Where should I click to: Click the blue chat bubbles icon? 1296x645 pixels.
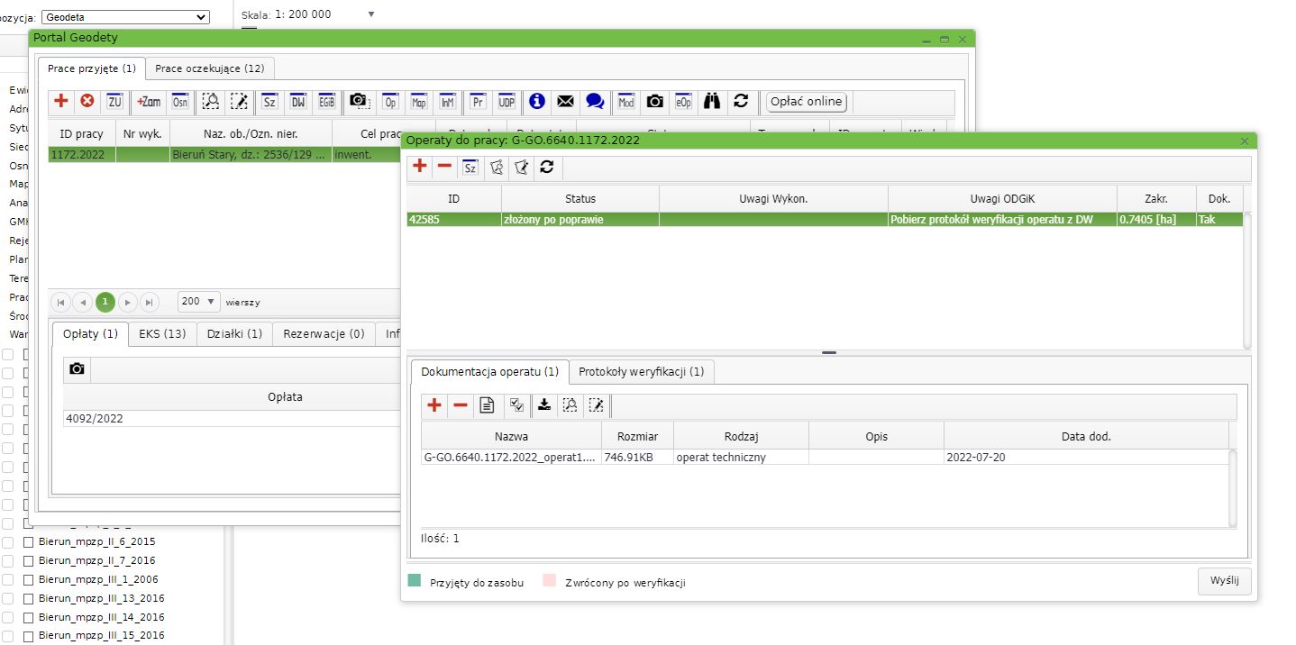click(x=594, y=102)
